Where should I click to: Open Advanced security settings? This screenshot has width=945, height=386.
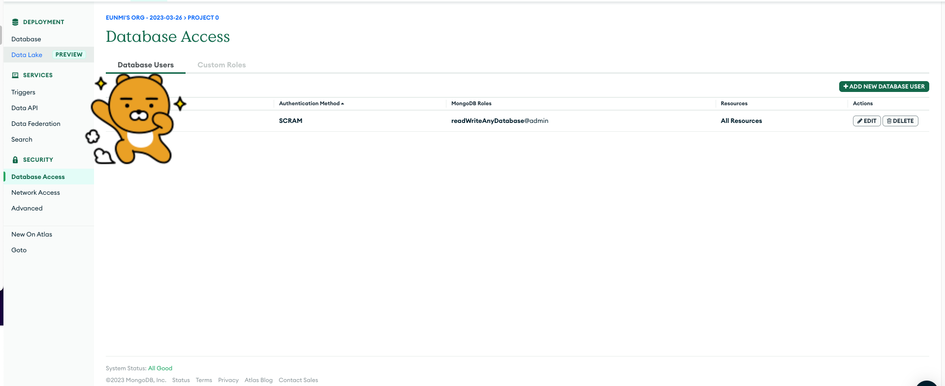[x=27, y=208]
